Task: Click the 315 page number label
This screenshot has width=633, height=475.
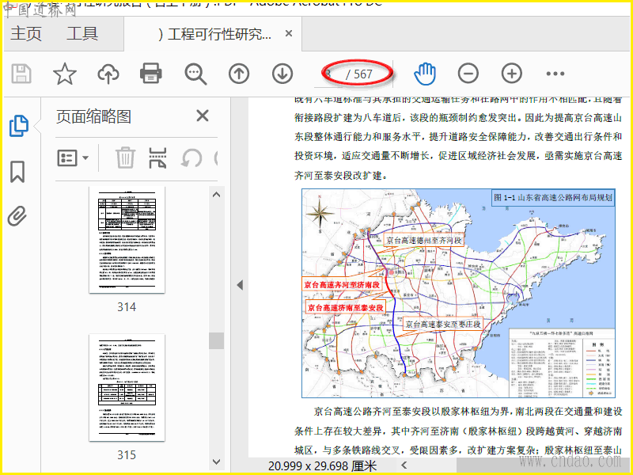Action: [x=127, y=455]
